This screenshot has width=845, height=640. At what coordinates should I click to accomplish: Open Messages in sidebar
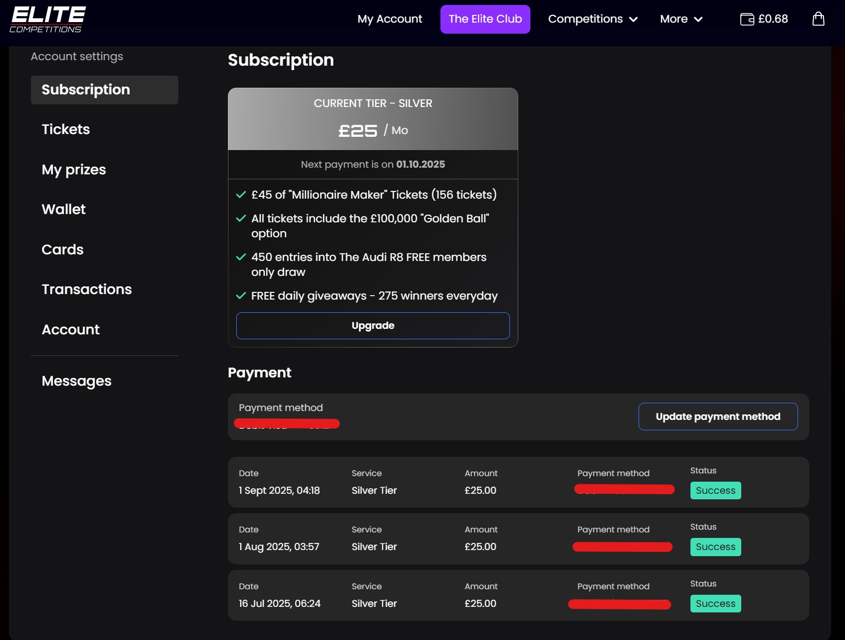coord(76,381)
